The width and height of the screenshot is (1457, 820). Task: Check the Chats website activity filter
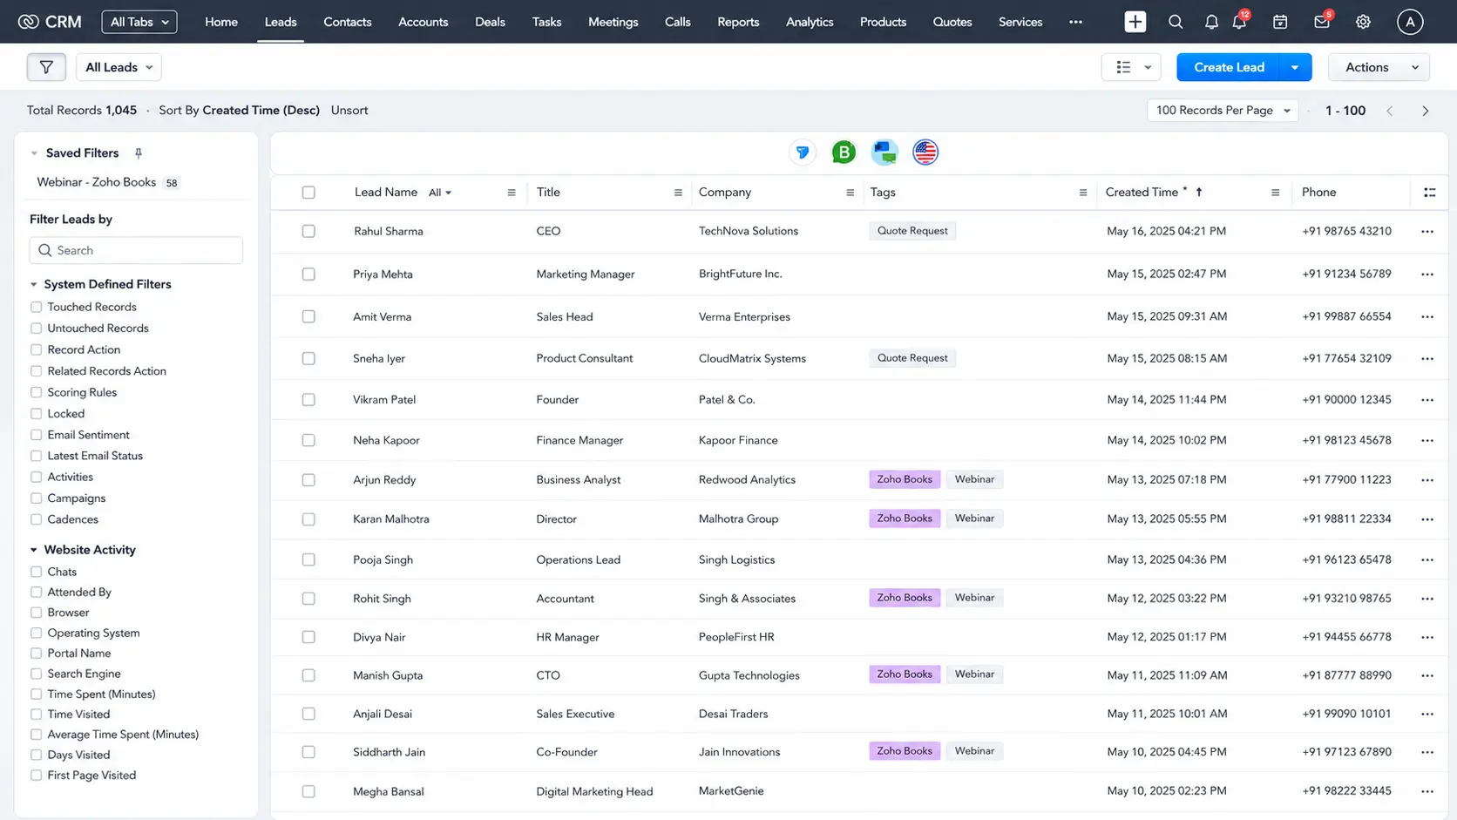36,573
